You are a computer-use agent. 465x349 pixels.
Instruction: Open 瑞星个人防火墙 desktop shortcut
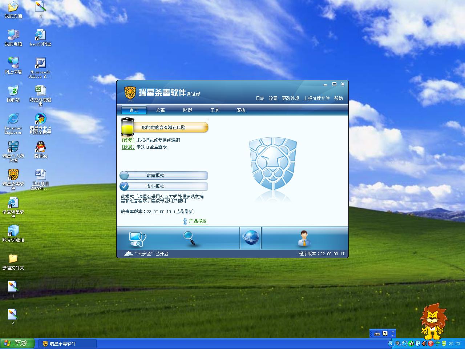(13, 152)
